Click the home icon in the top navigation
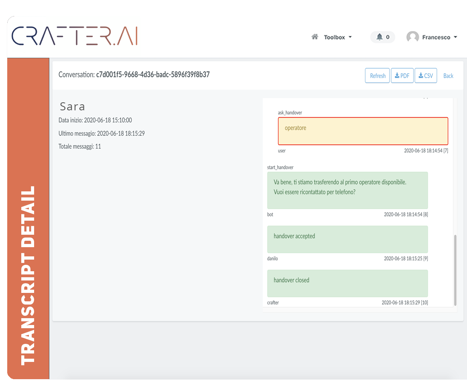The image size is (467, 390). point(315,37)
